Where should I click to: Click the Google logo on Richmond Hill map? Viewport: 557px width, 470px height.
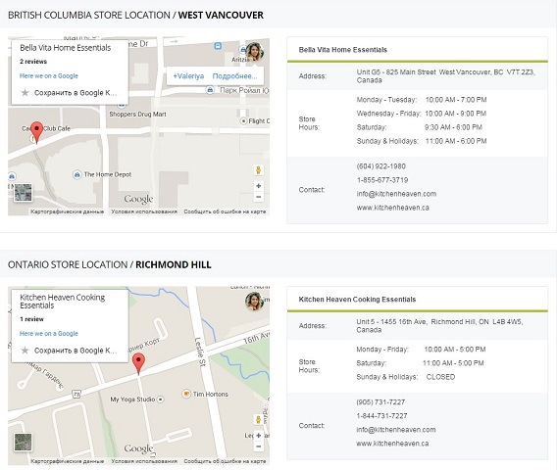[x=138, y=449]
